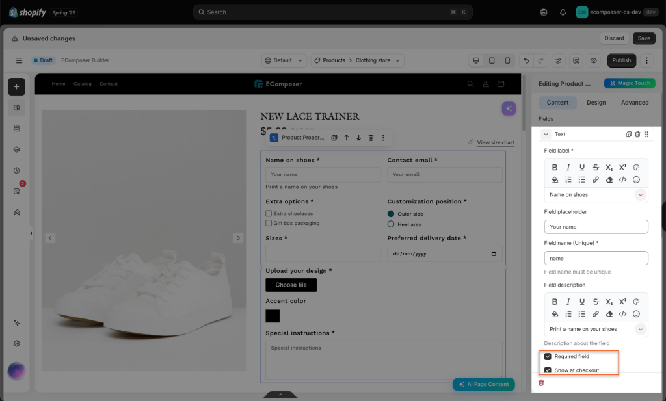This screenshot has width=666, height=401.
Task: Toggle the Show at checkout checkbox
Action: tap(548, 370)
